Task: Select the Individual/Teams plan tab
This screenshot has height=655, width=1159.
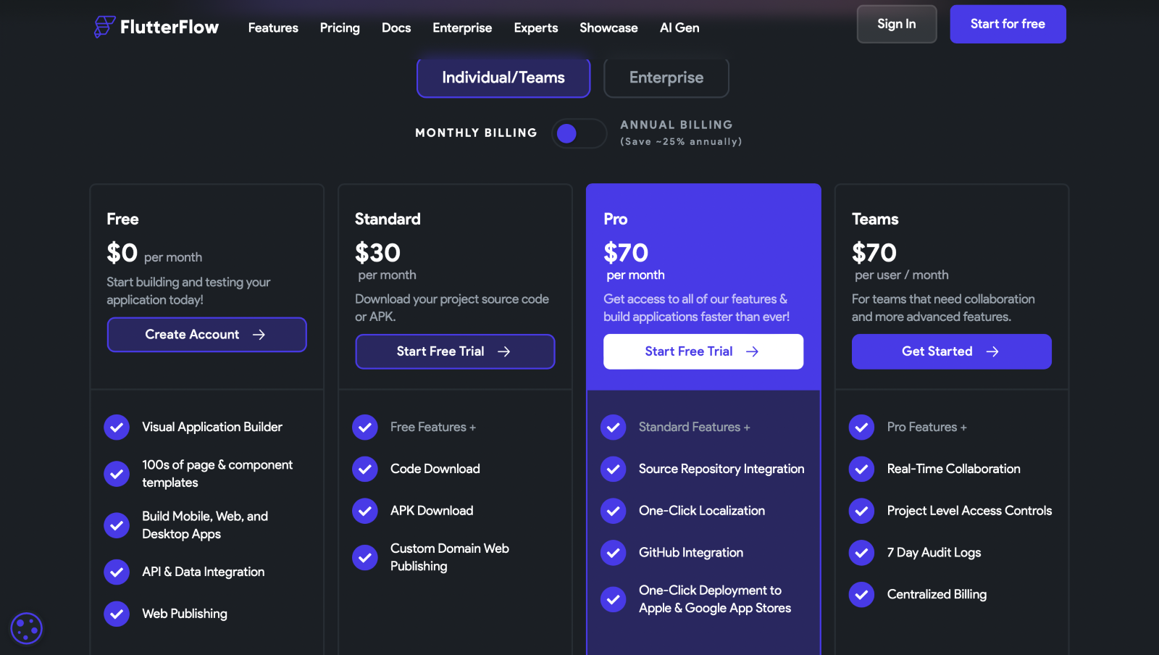Action: 503,78
